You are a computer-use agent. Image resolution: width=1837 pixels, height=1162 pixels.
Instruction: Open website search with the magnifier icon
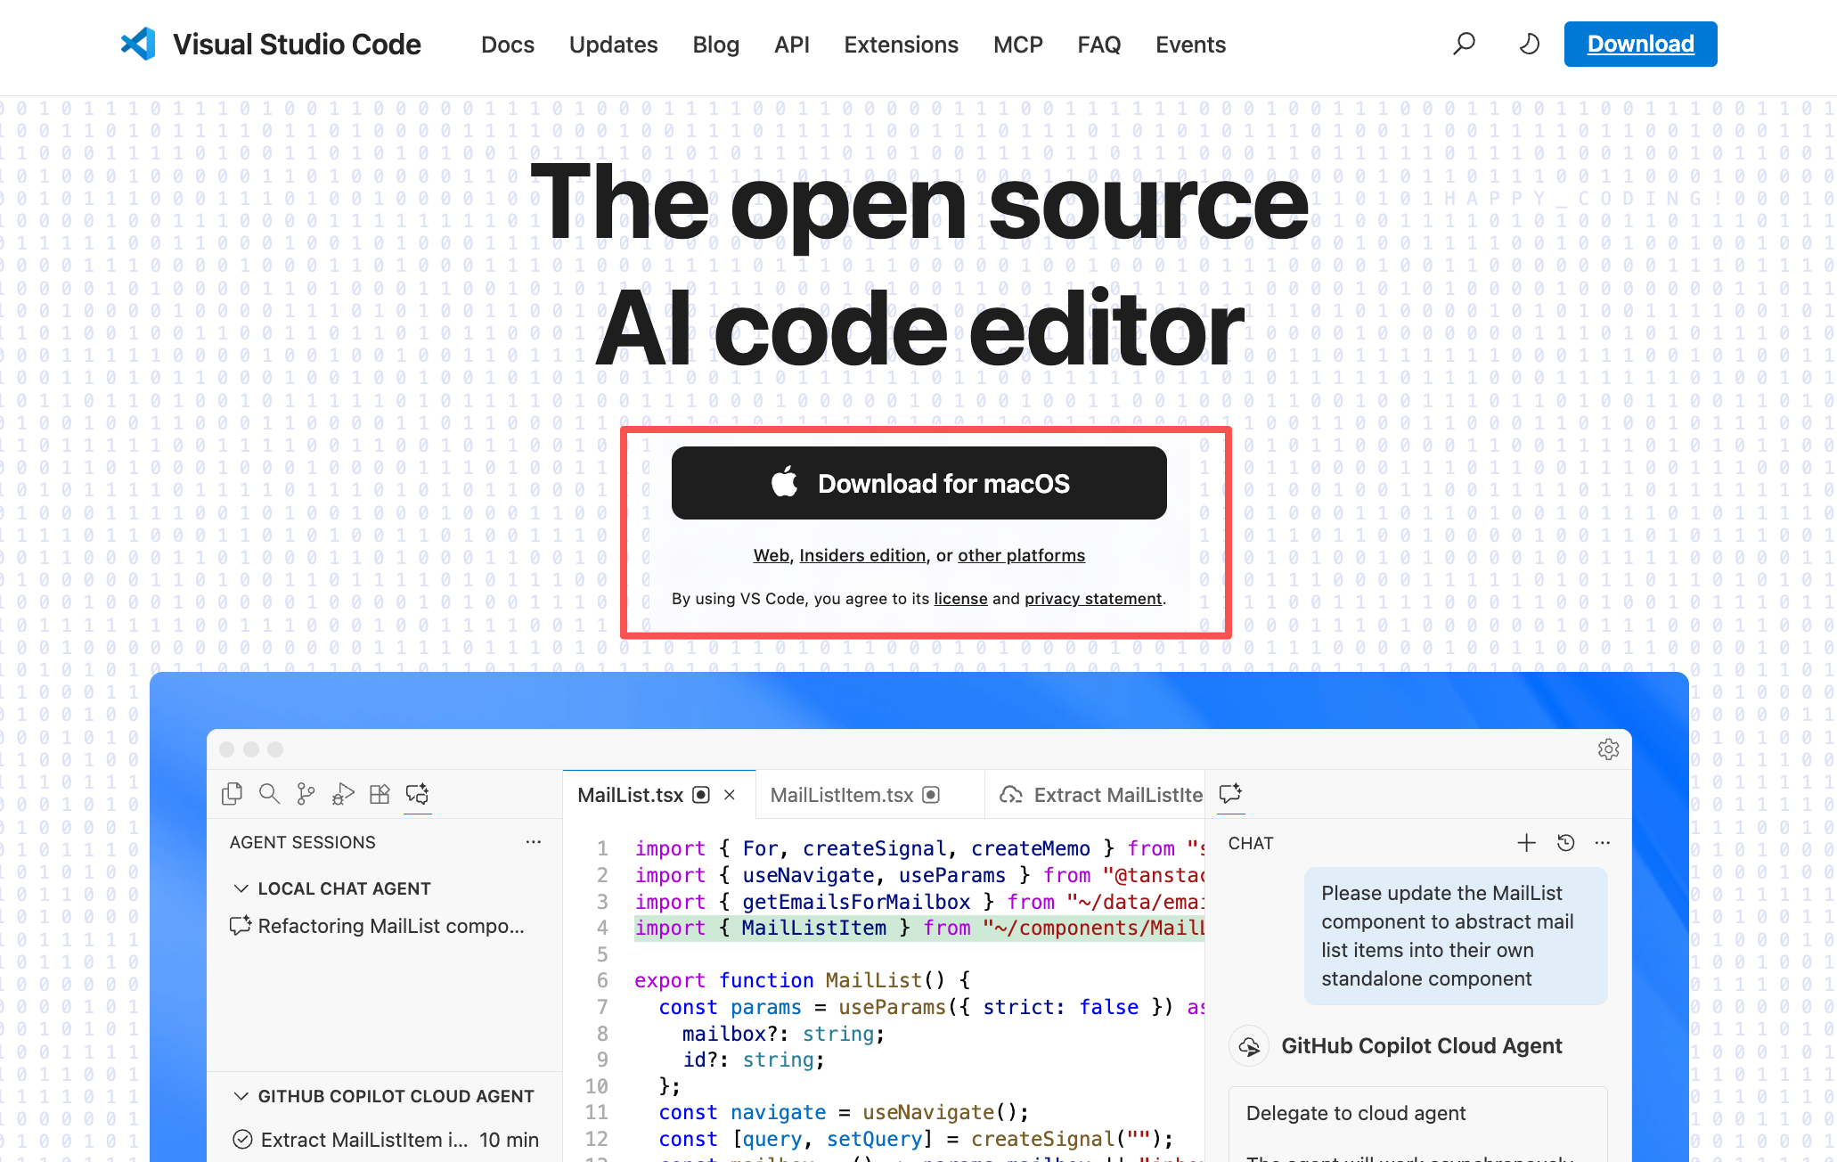[x=1464, y=43]
